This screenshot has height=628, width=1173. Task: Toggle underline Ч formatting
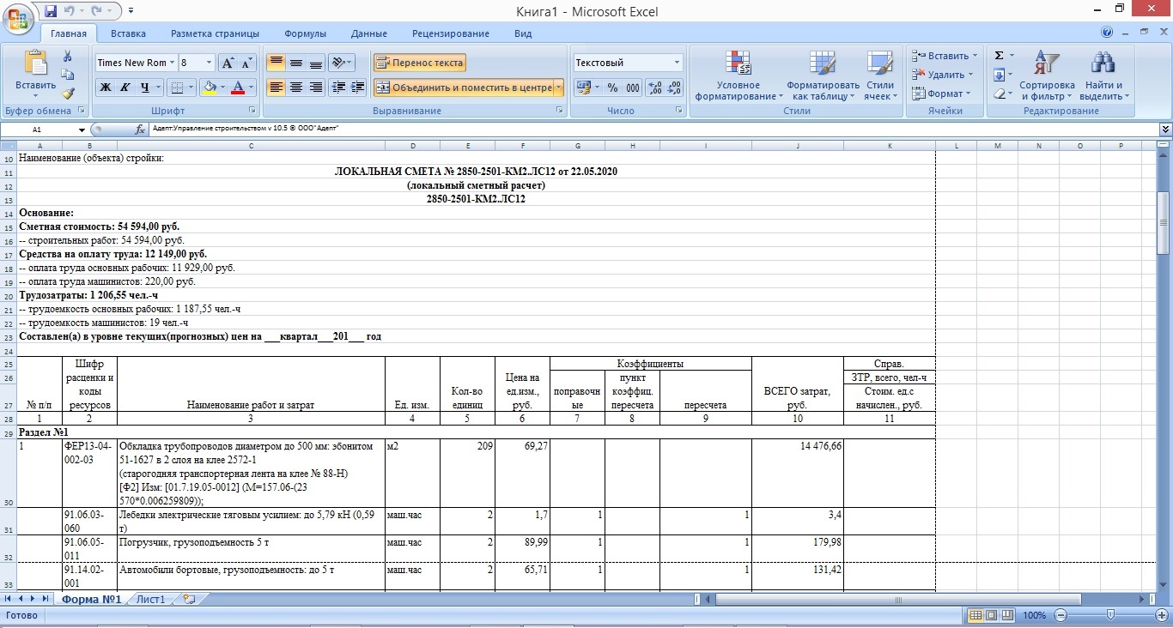click(145, 88)
